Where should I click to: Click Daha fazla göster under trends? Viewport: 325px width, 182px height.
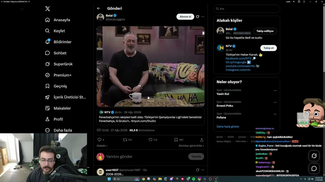point(228,127)
